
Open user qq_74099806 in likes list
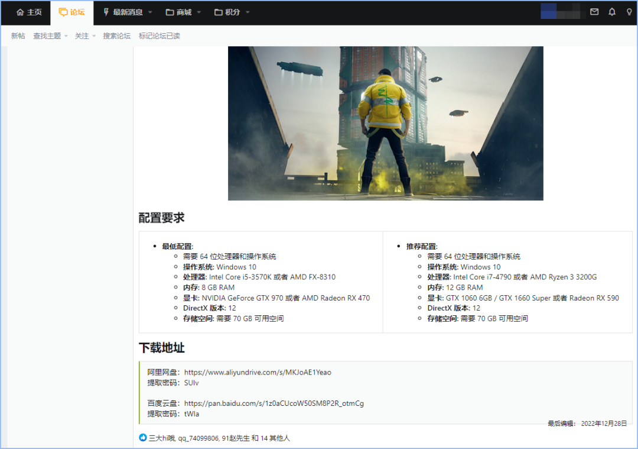pos(198,438)
